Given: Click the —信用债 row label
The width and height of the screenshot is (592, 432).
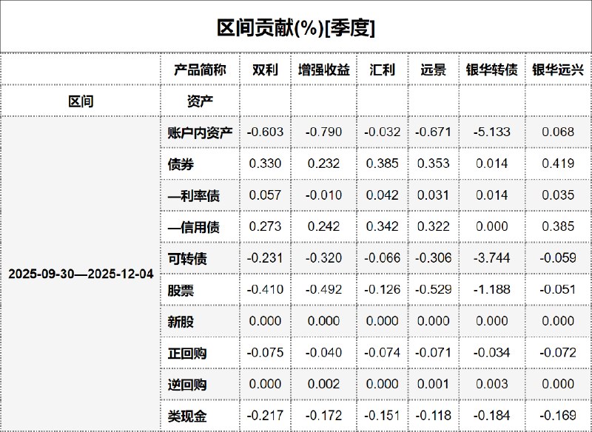Looking at the screenshot, I should click(194, 227).
